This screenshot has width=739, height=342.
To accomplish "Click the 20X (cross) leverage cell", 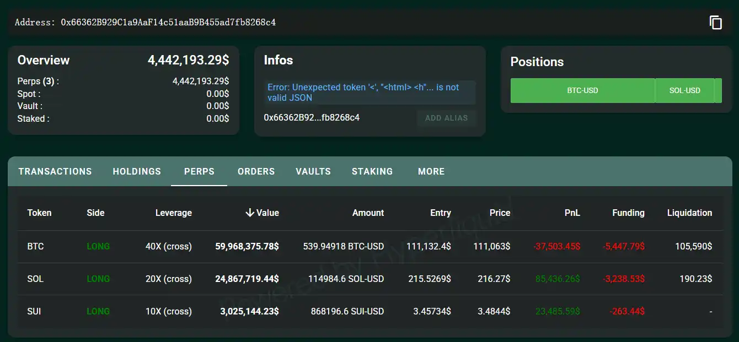I will (169, 279).
